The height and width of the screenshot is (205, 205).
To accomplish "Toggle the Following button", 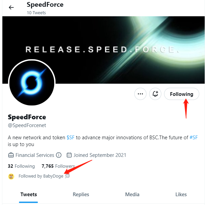I will [x=181, y=94].
